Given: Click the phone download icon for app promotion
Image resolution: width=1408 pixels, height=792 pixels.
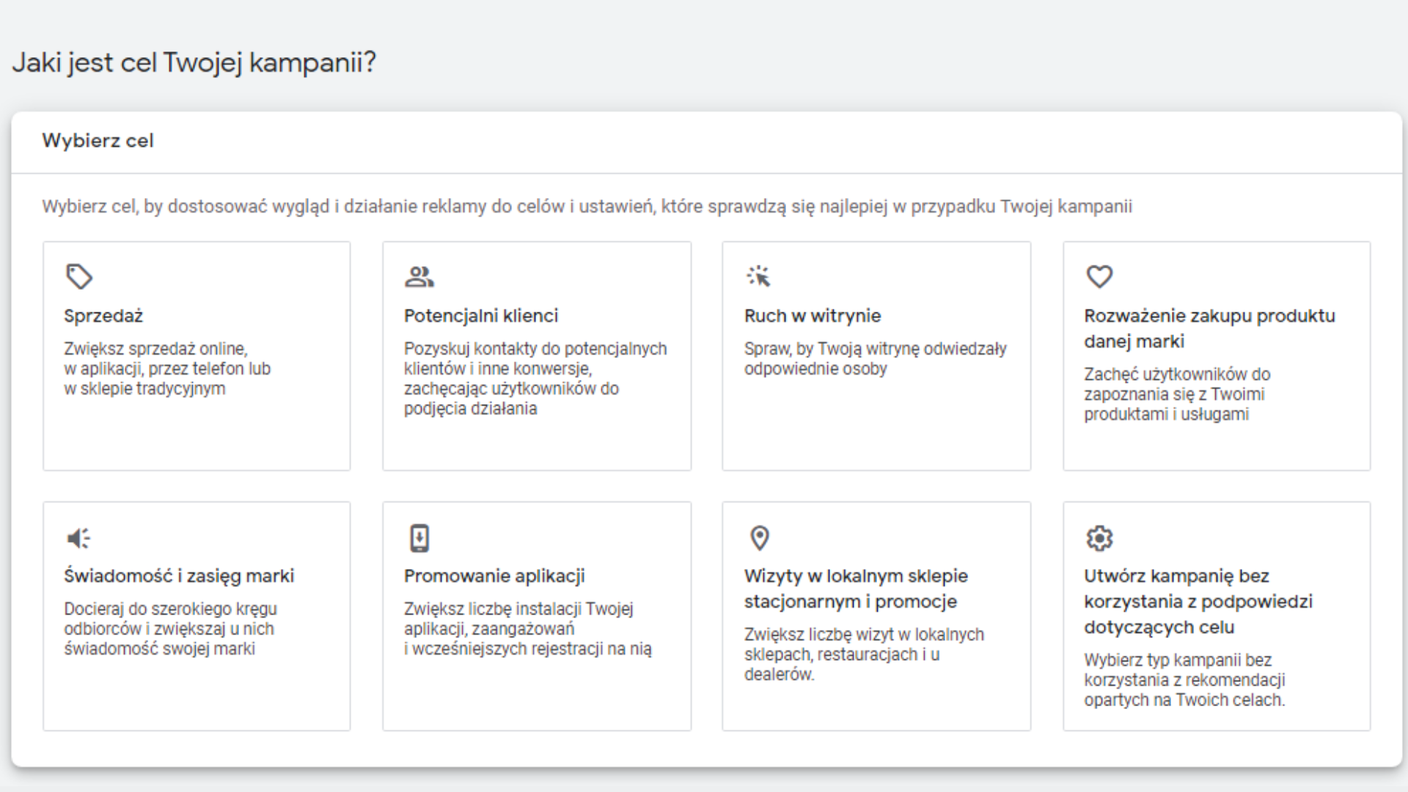Looking at the screenshot, I should (419, 538).
